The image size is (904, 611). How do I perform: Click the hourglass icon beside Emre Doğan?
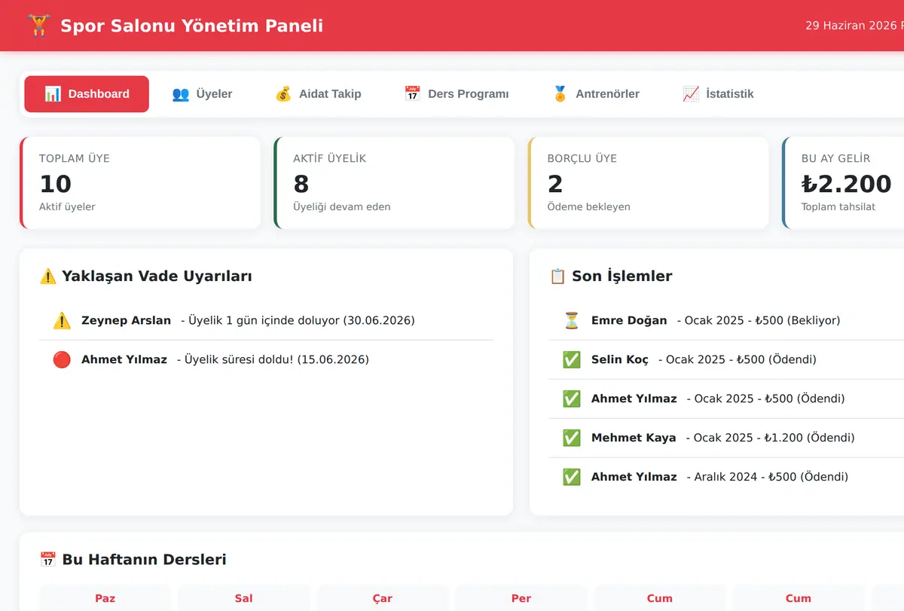(x=572, y=321)
